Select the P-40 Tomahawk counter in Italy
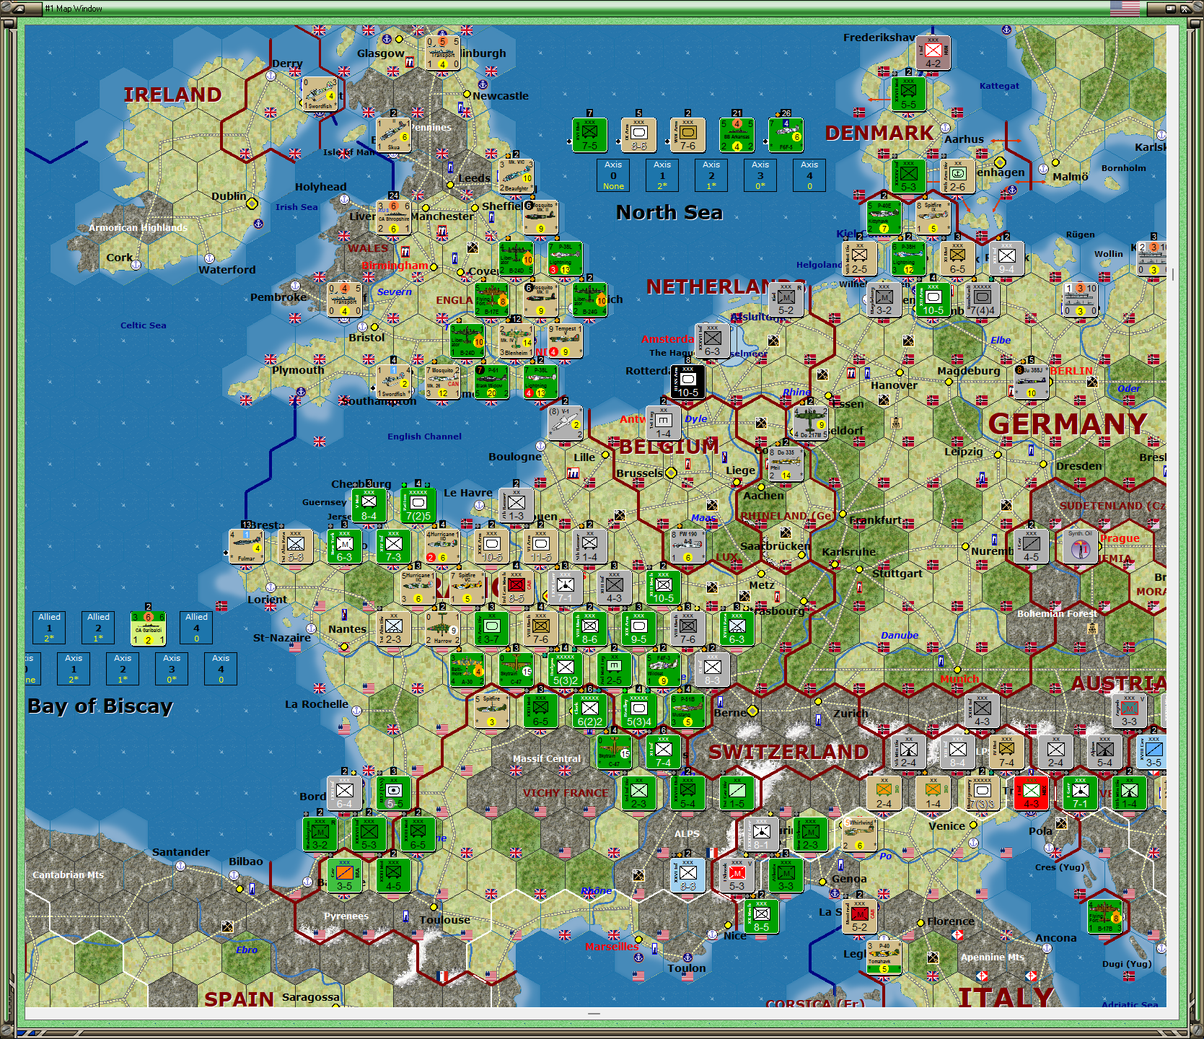Image resolution: width=1204 pixels, height=1039 pixels. click(x=884, y=957)
